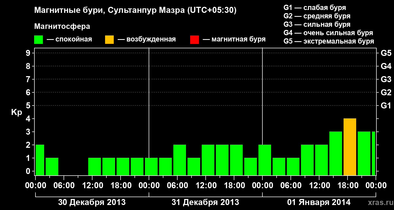The image size is (394, 210).
Task: Click the 'Магнитосфера' legend heading
Action: click(x=62, y=27)
